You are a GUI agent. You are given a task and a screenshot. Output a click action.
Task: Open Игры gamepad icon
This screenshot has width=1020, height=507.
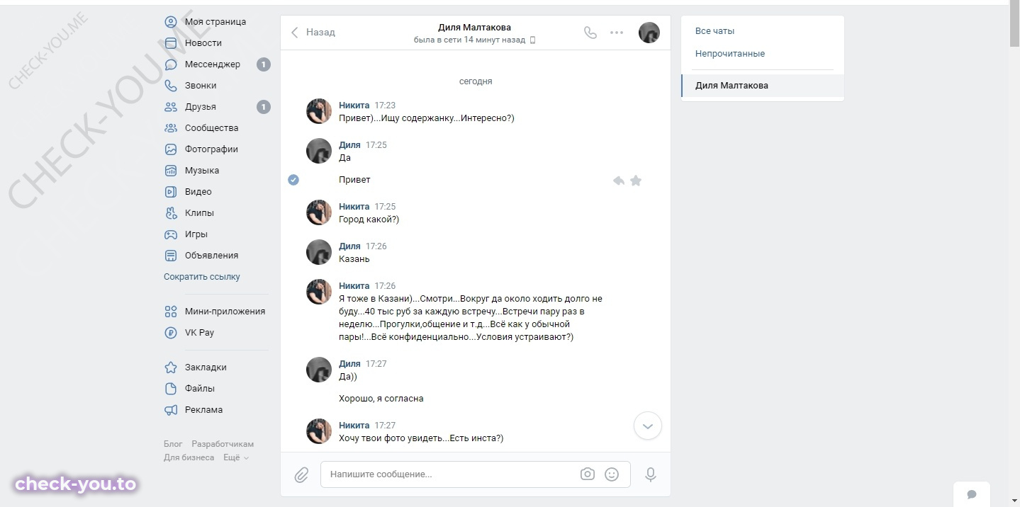(x=171, y=234)
